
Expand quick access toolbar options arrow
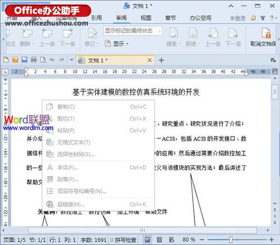[x=72, y=60]
